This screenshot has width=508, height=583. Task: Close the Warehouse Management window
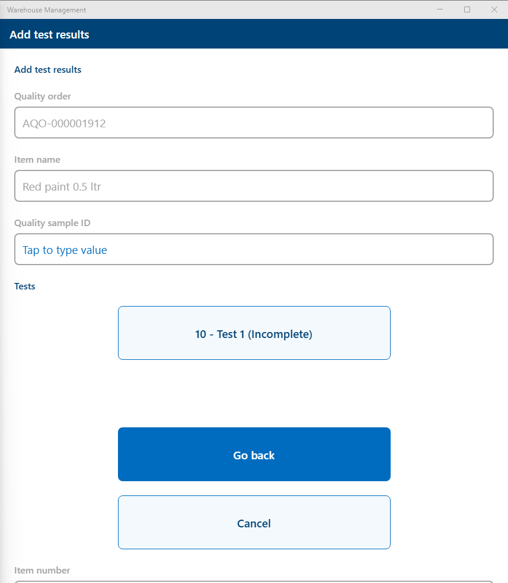(x=494, y=9)
